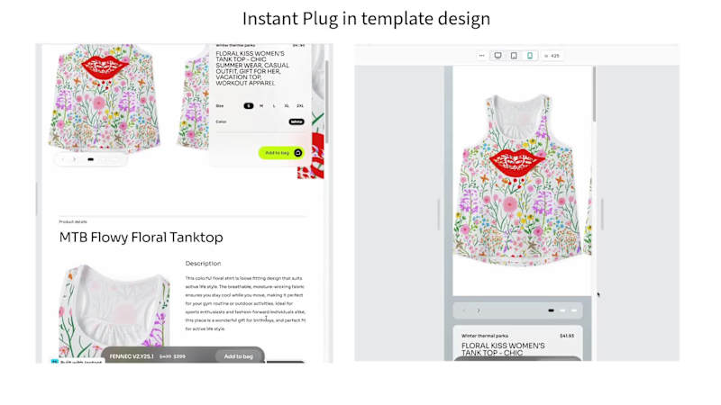Viewport: 721px width, 405px height.
Task: Click the MTB Flowy Floral Tanktop heading
Action: tap(141, 238)
